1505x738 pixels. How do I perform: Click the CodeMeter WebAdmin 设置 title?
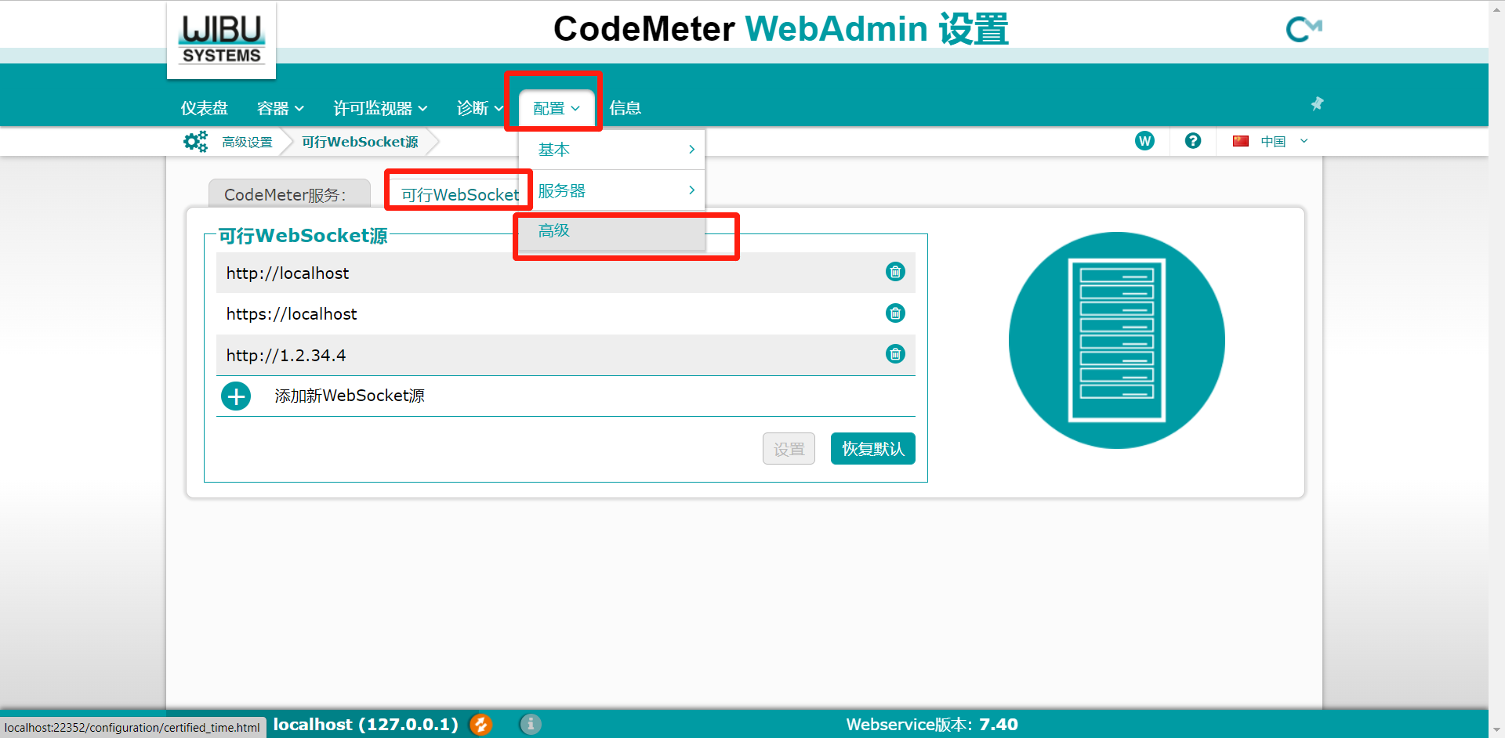pyautogui.click(x=781, y=29)
